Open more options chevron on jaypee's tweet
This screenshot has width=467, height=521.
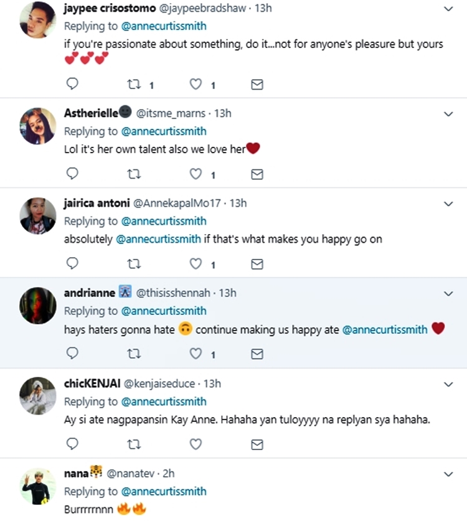click(448, 9)
